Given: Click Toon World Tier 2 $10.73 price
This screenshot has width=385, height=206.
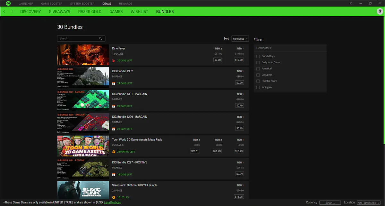Looking at the screenshot, I should coord(217,151).
